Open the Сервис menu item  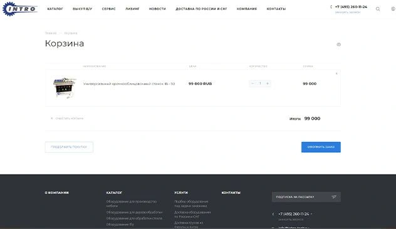(109, 9)
